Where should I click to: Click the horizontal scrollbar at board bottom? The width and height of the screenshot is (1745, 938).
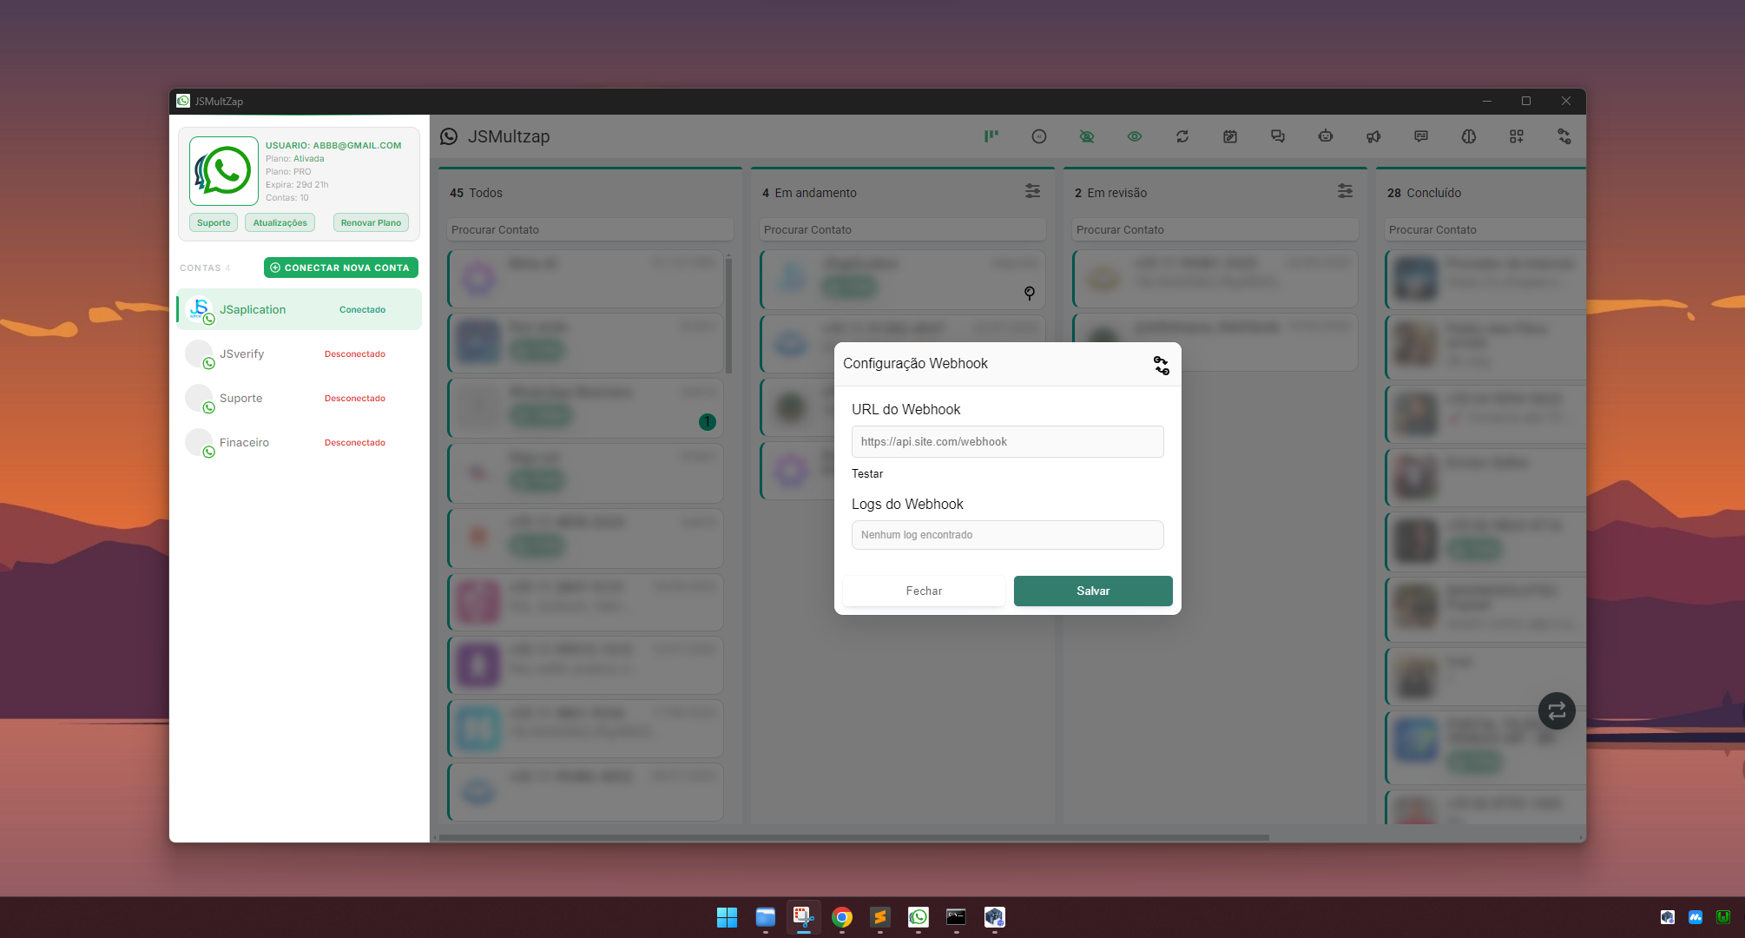[x=854, y=837]
